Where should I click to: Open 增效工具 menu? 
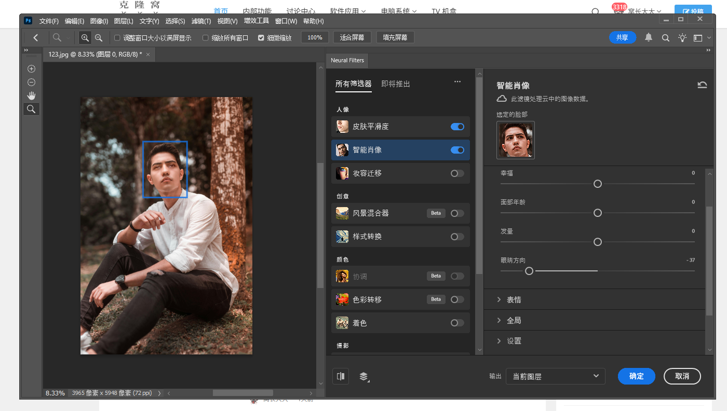coord(257,21)
